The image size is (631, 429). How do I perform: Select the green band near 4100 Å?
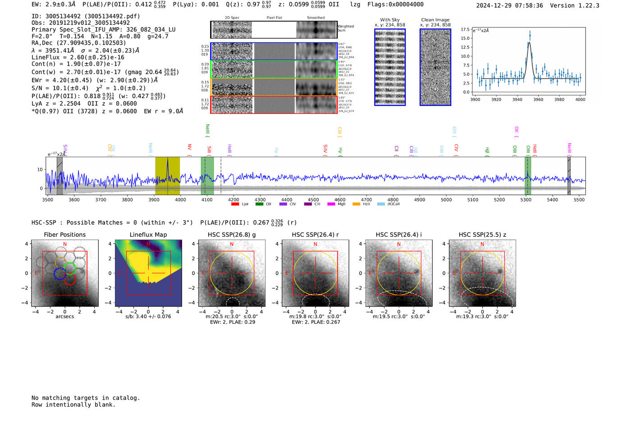207,176
